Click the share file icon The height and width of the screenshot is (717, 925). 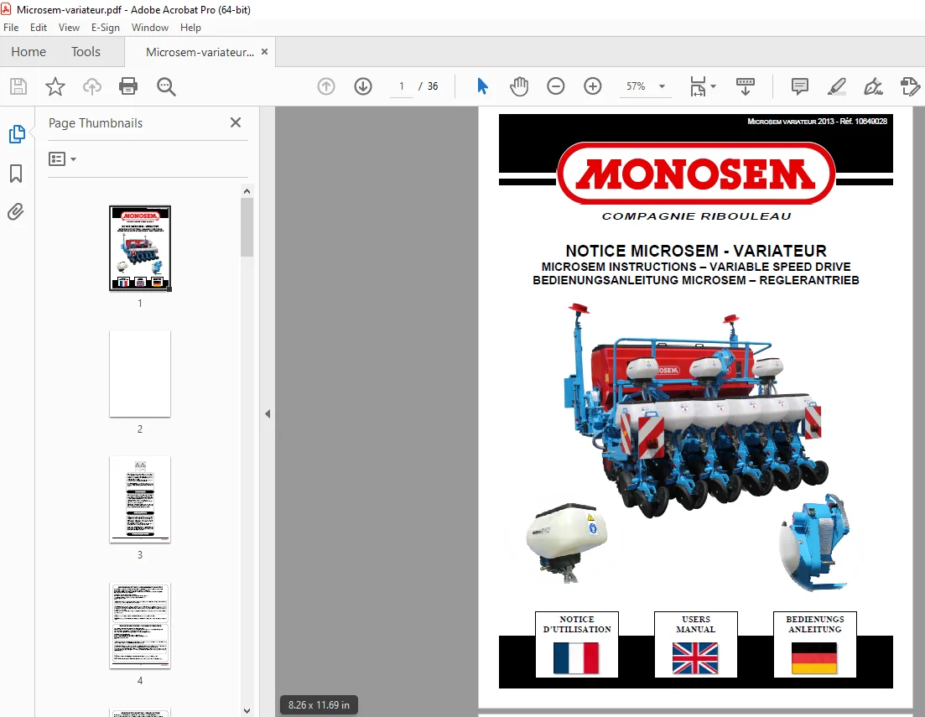(x=910, y=86)
